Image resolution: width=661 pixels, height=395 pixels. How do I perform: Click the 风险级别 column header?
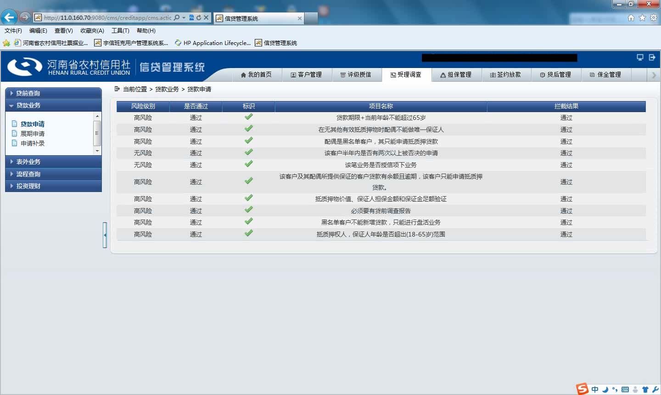pyautogui.click(x=143, y=106)
